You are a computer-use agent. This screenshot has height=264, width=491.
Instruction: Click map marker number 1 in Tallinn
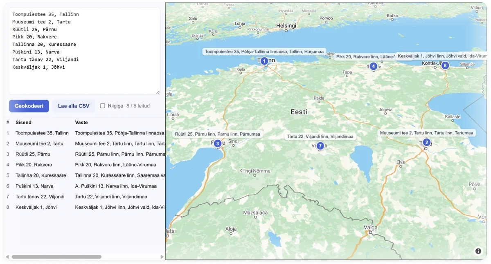(x=264, y=61)
